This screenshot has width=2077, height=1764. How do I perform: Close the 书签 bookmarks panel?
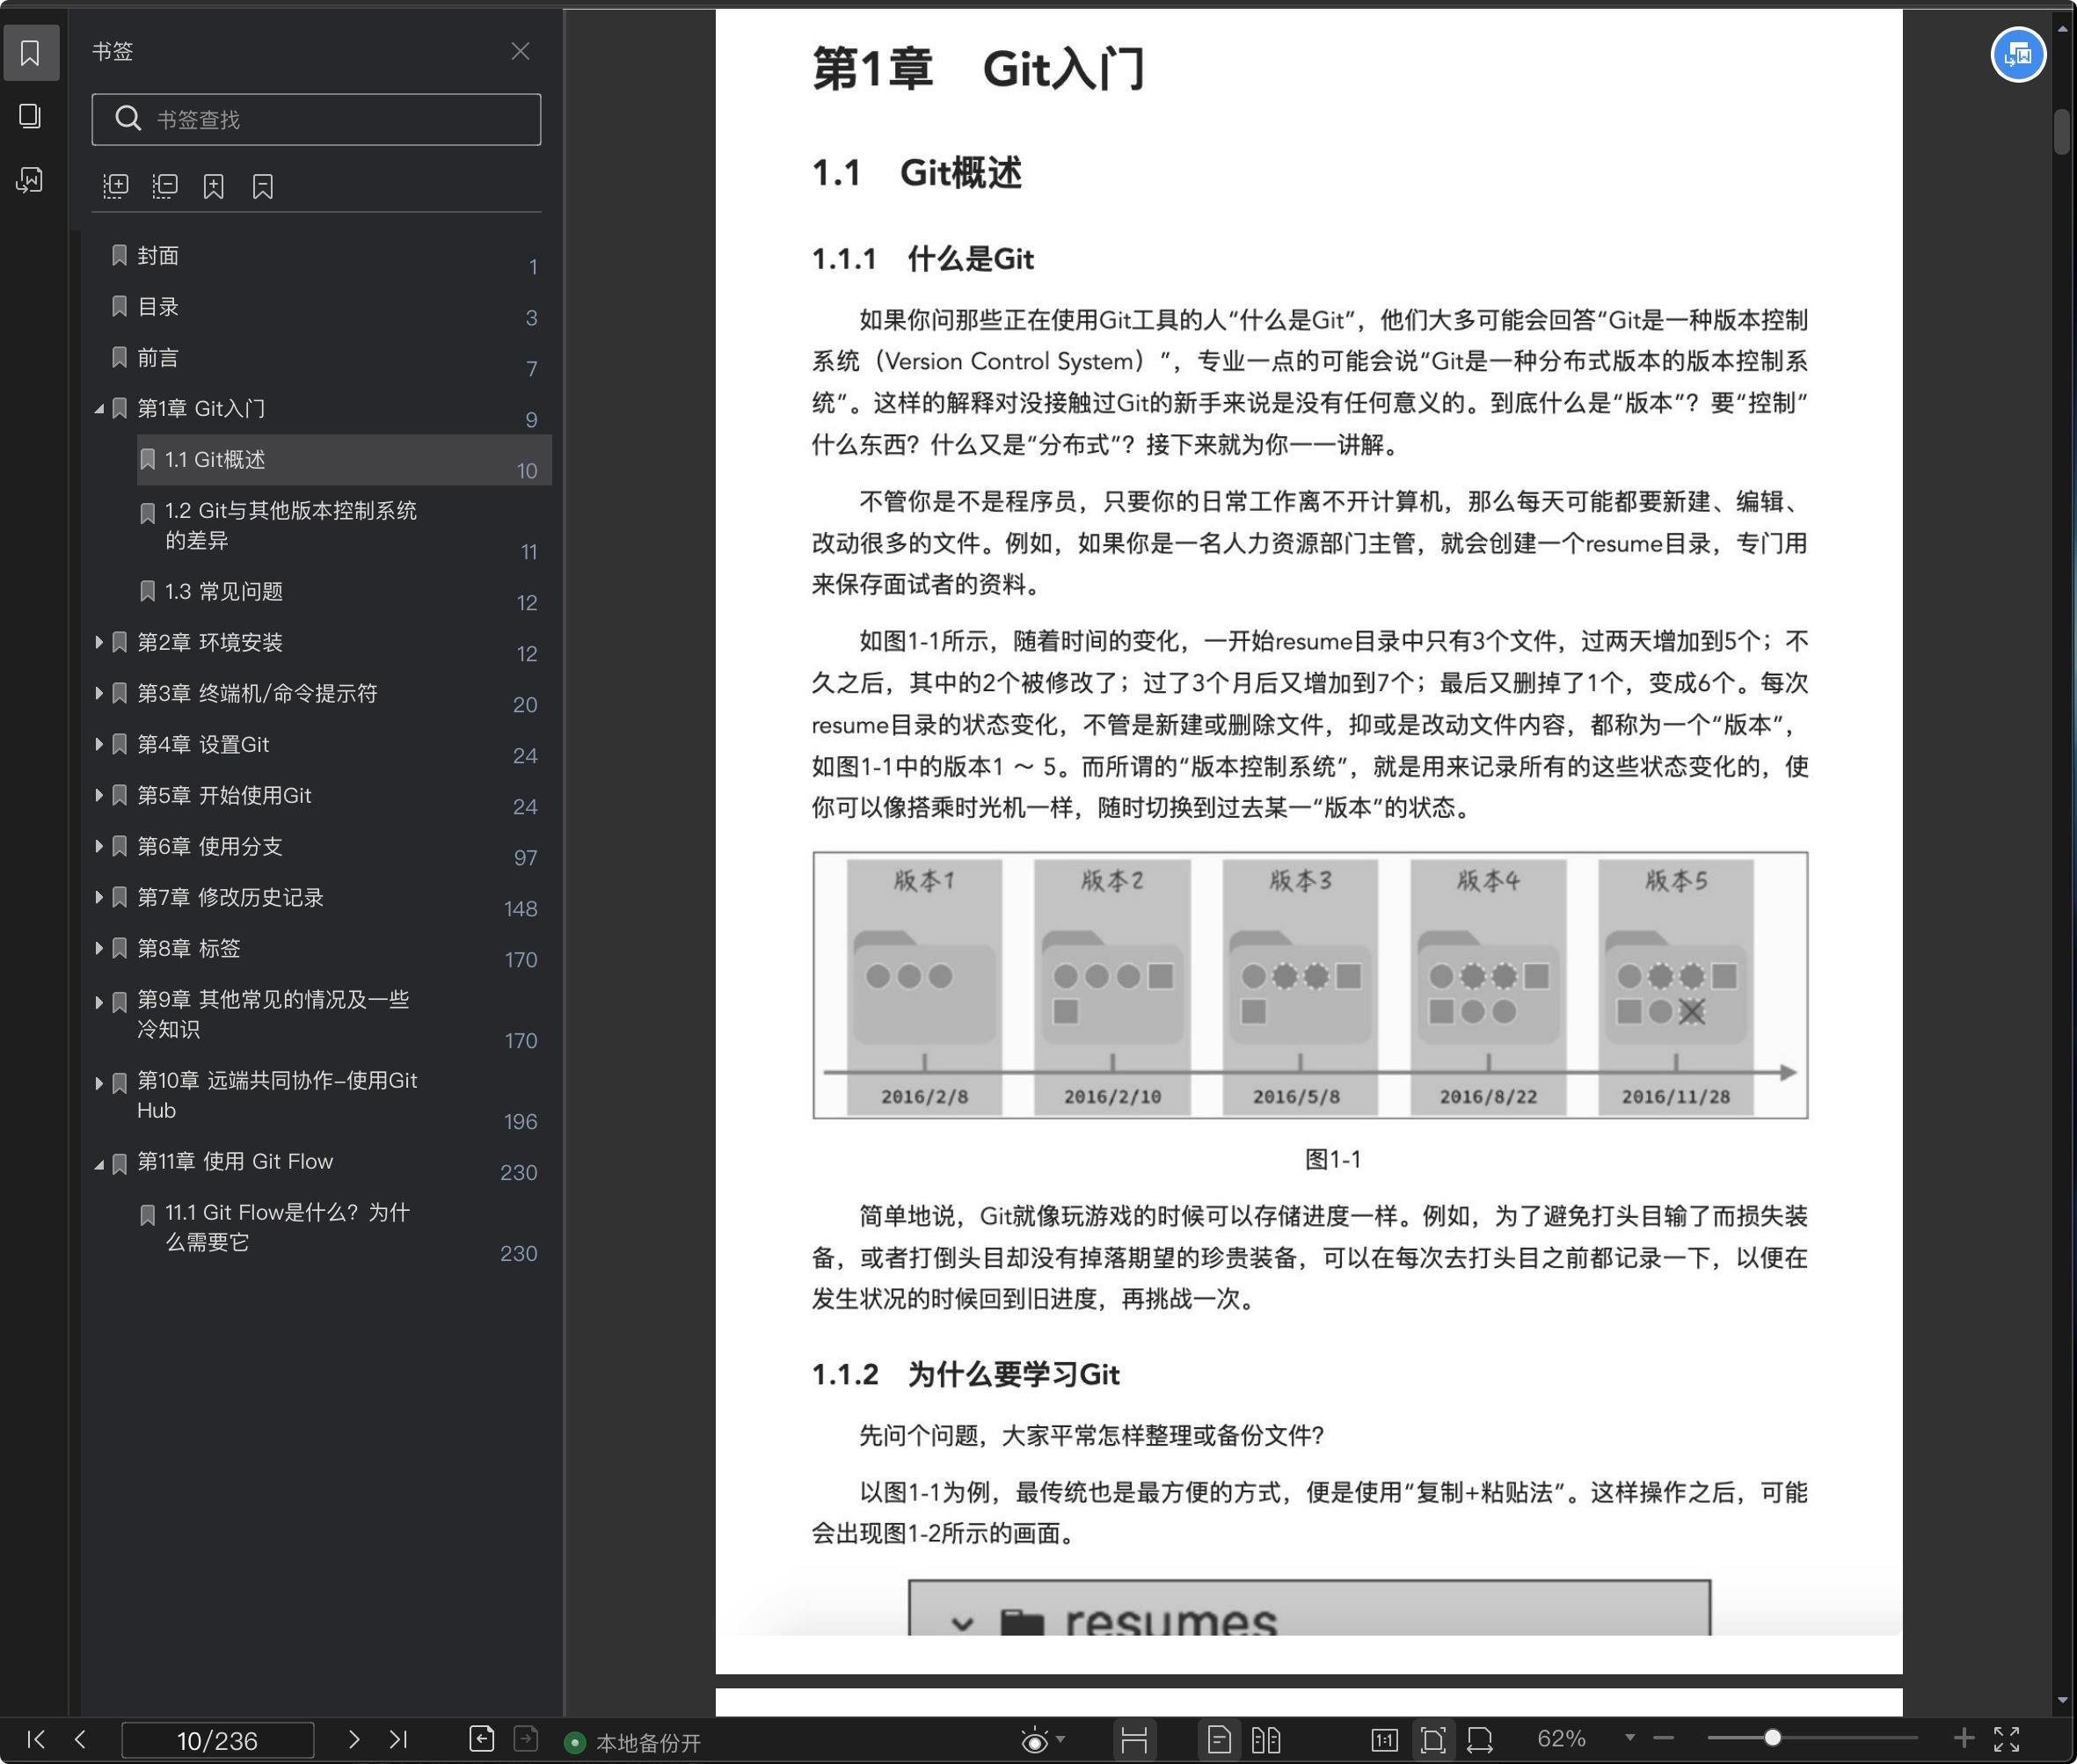click(520, 51)
